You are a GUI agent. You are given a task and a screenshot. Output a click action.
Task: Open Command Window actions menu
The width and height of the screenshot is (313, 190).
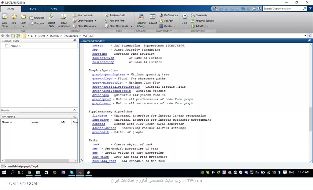tap(310, 41)
